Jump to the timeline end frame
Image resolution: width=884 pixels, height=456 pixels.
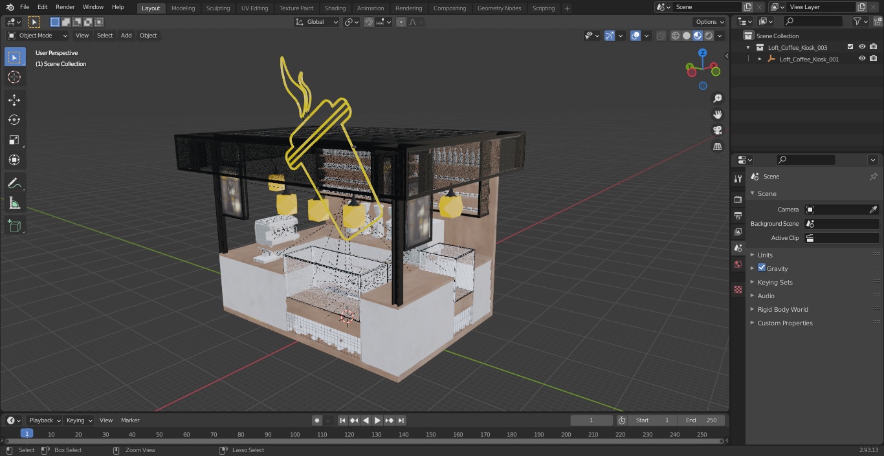coord(401,420)
